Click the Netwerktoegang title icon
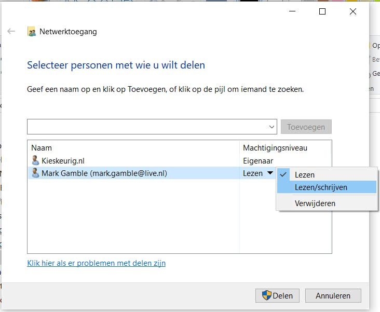Image resolution: width=380 pixels, height=312 pixels. pos(32,32)
